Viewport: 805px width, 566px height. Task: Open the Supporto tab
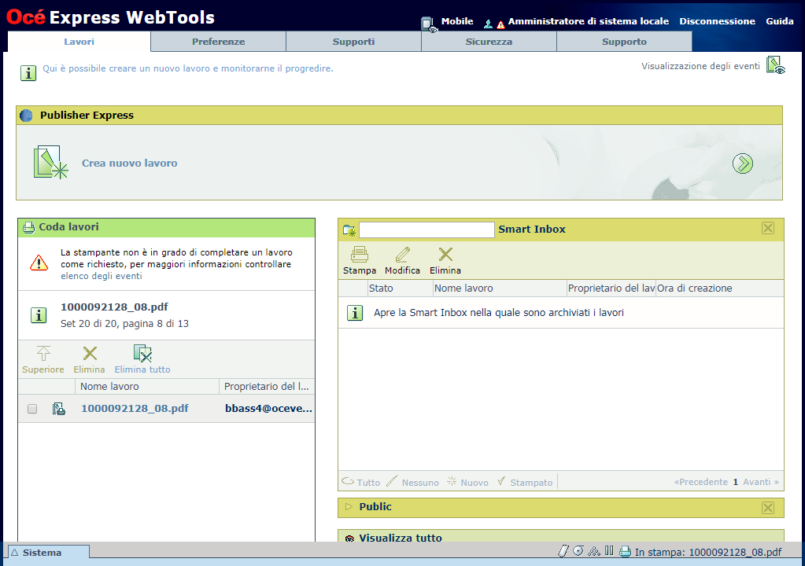624,42
